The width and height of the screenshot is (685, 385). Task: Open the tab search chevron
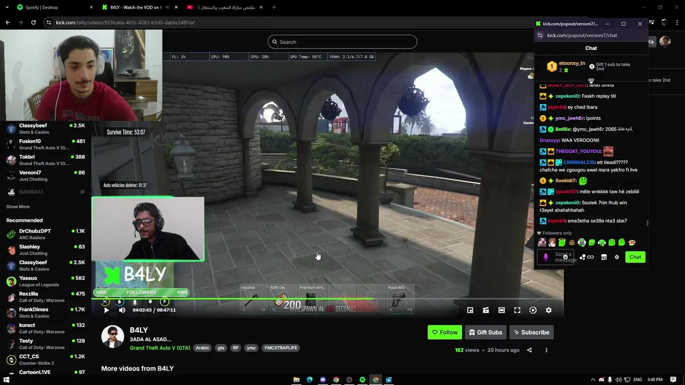[x=6, y=7]
